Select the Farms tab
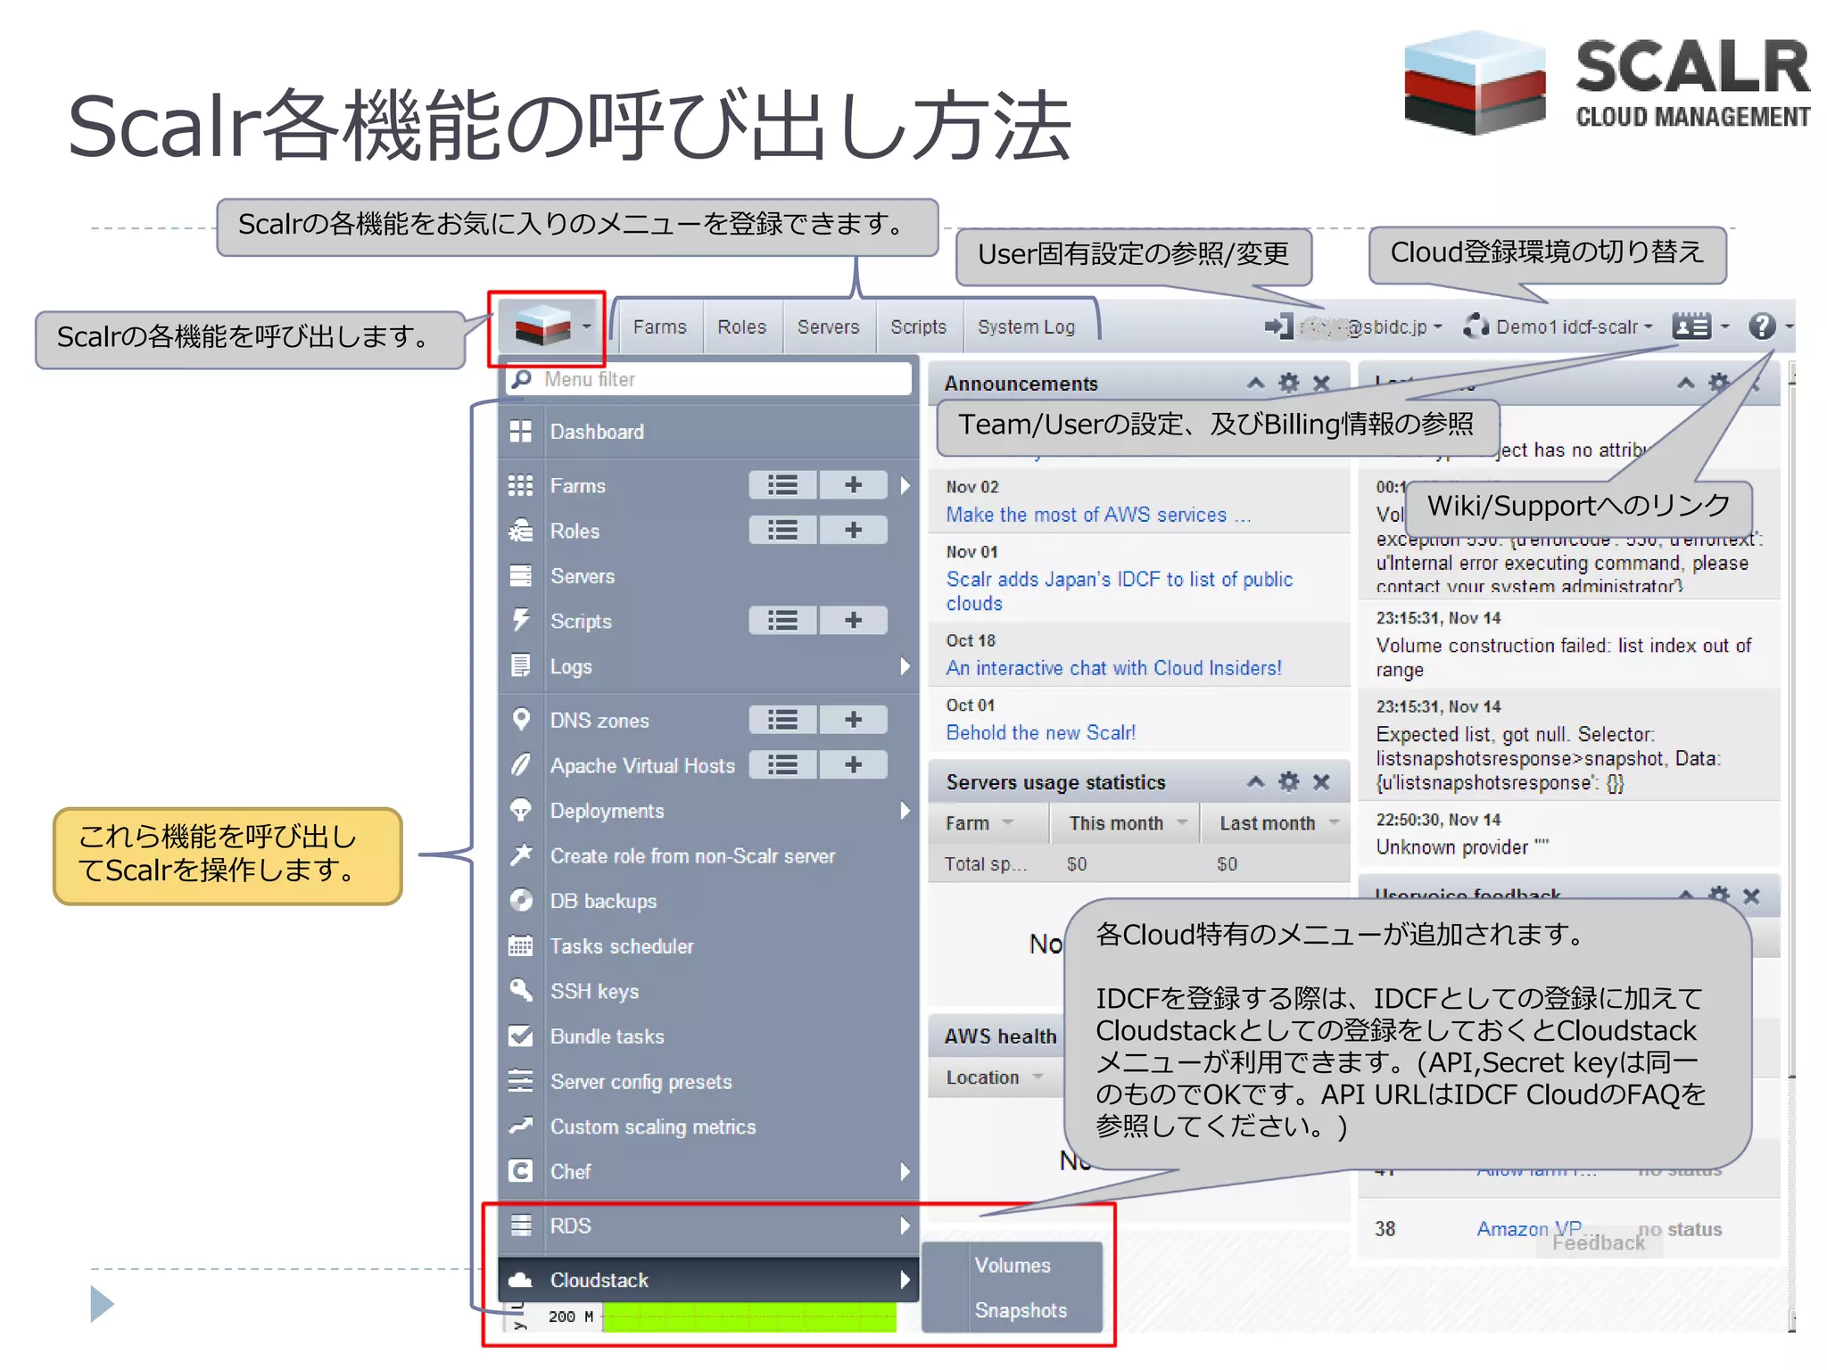Image resolution: width=1827 pixels, height=1370 pixels. [x=659, y=326]
